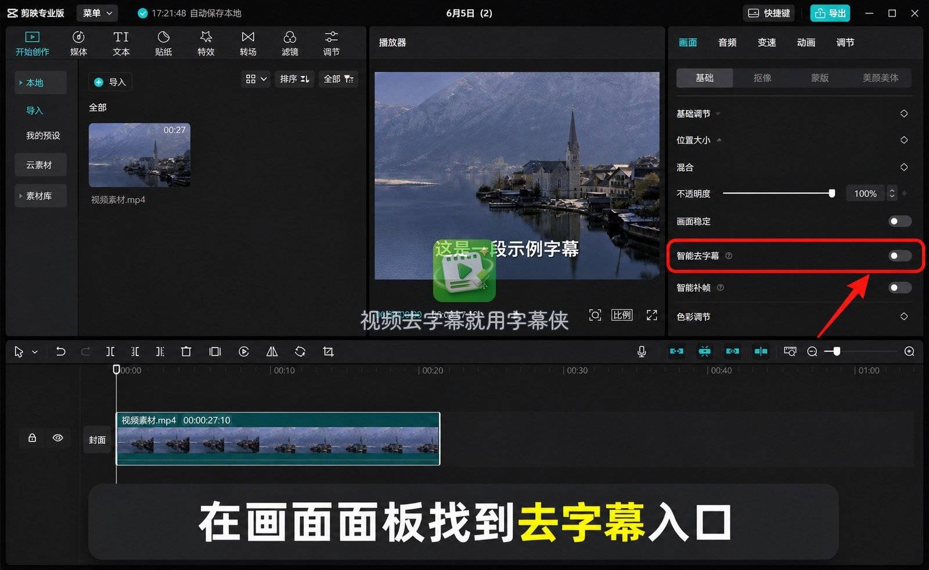
Task: Switch to the 调节 tab in right panel
Action: [845, 42]
